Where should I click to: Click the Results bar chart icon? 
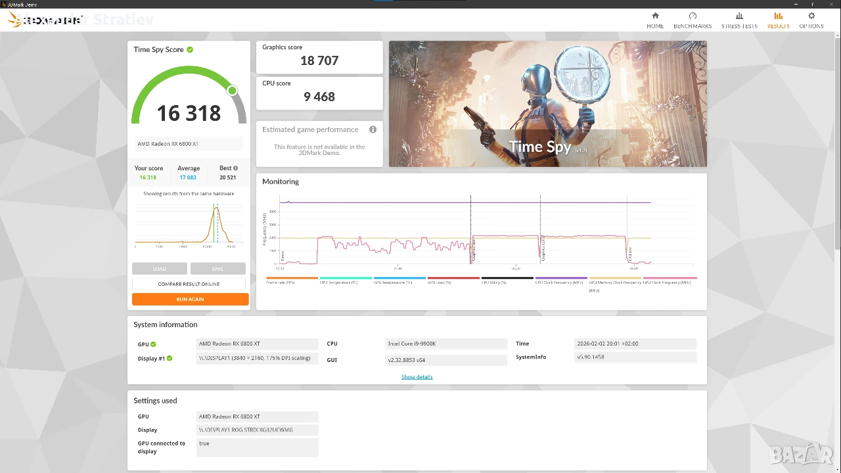coord(779,16)
